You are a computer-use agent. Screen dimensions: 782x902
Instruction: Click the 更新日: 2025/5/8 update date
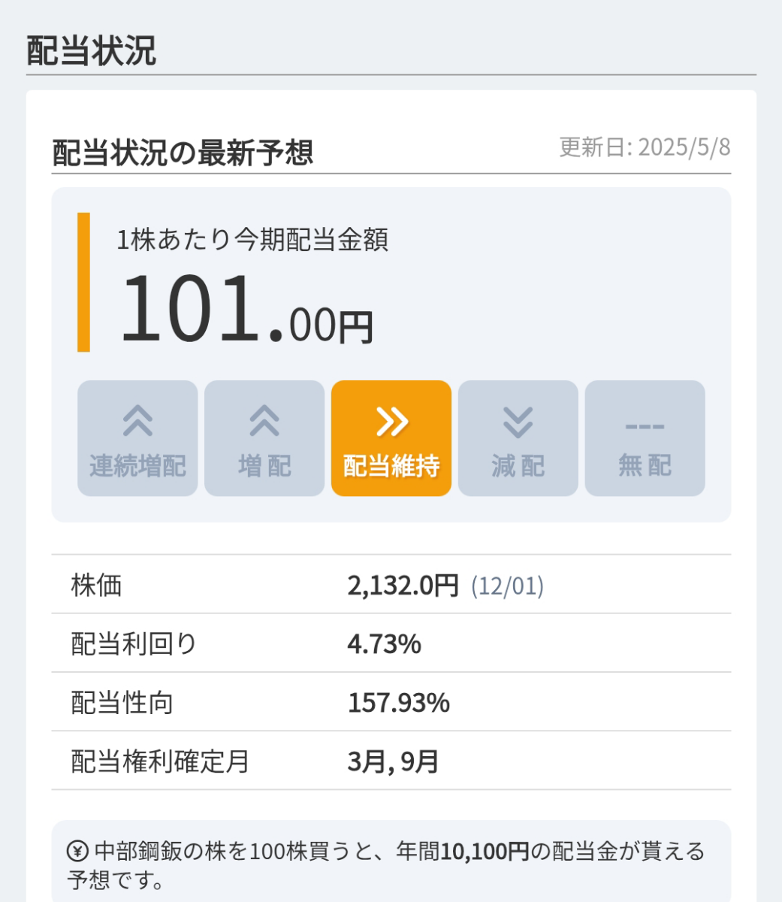click(645, 147)
